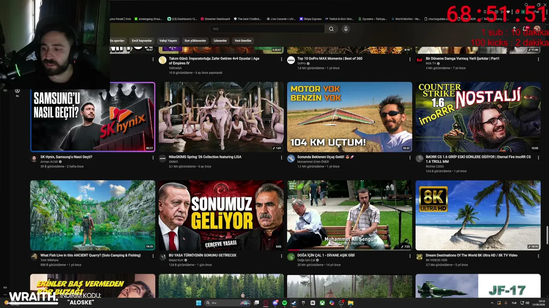Open SKIMS channel avatar
Screen dimensions: 549x308
163,159
